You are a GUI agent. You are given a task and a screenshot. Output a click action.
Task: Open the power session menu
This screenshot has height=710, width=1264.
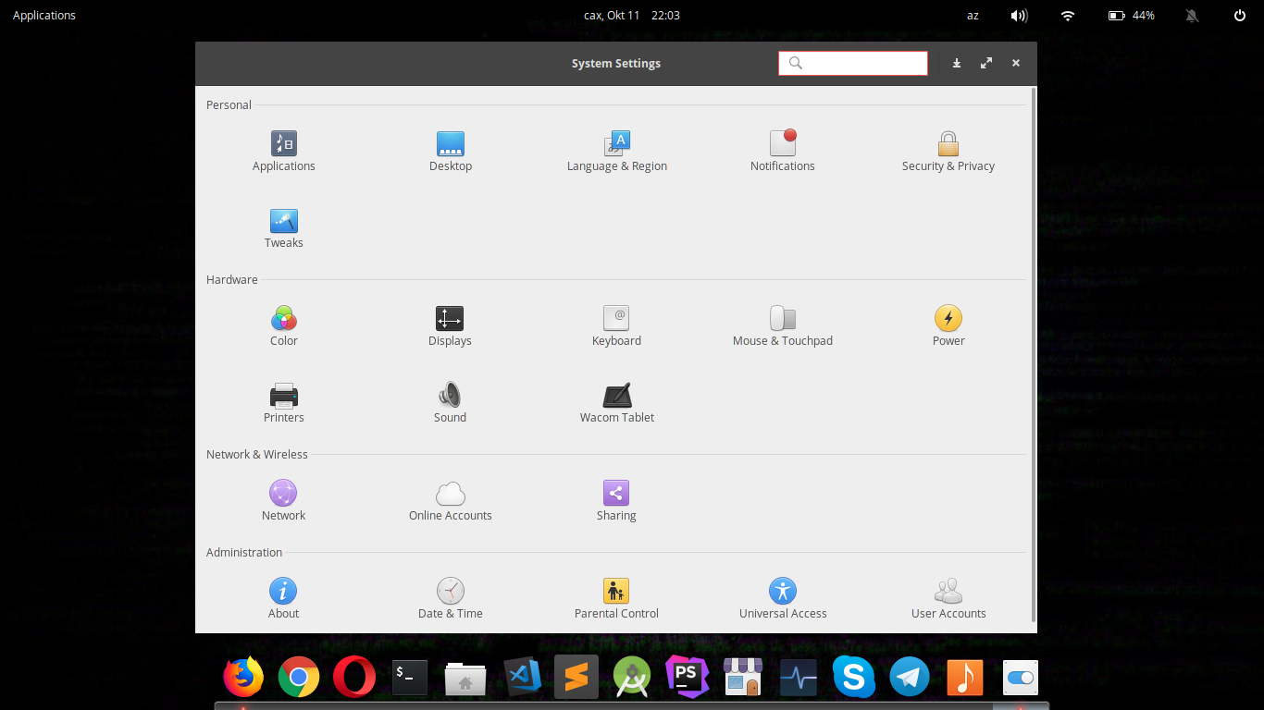[x=1240, y=15]
